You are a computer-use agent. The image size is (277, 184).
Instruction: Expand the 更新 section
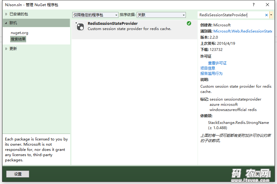[x=6, y=49]
